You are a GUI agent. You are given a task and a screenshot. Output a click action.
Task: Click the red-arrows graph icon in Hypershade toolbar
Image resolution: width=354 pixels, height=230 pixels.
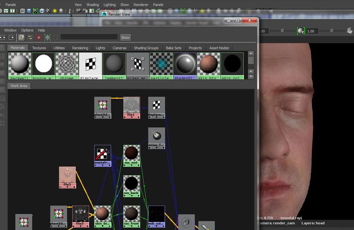39,38
